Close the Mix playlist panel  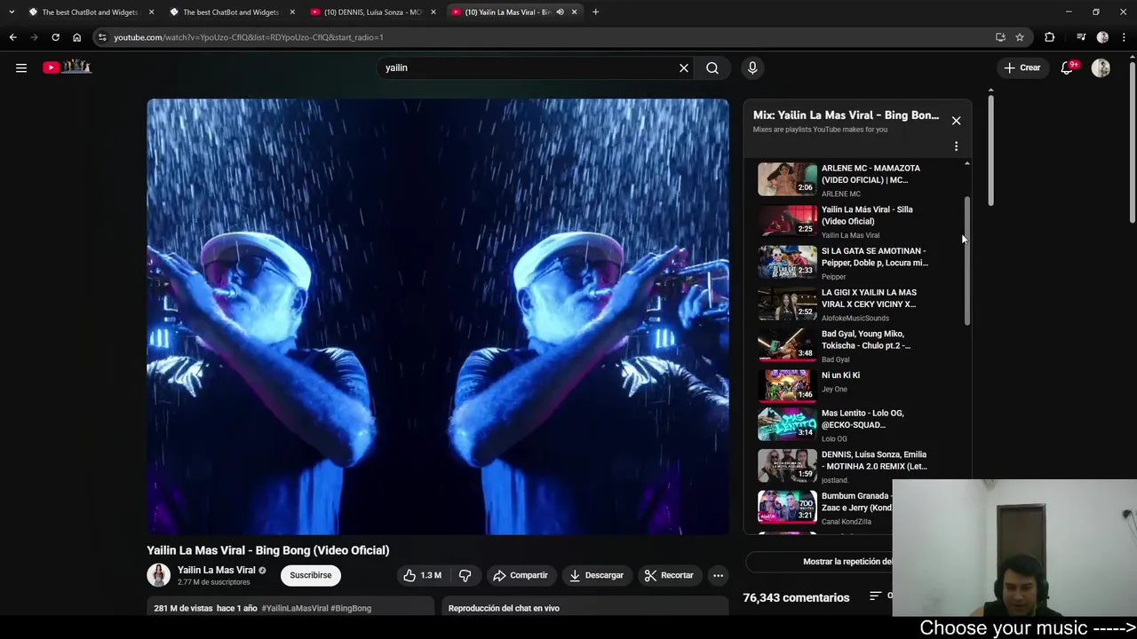point(956,121)
